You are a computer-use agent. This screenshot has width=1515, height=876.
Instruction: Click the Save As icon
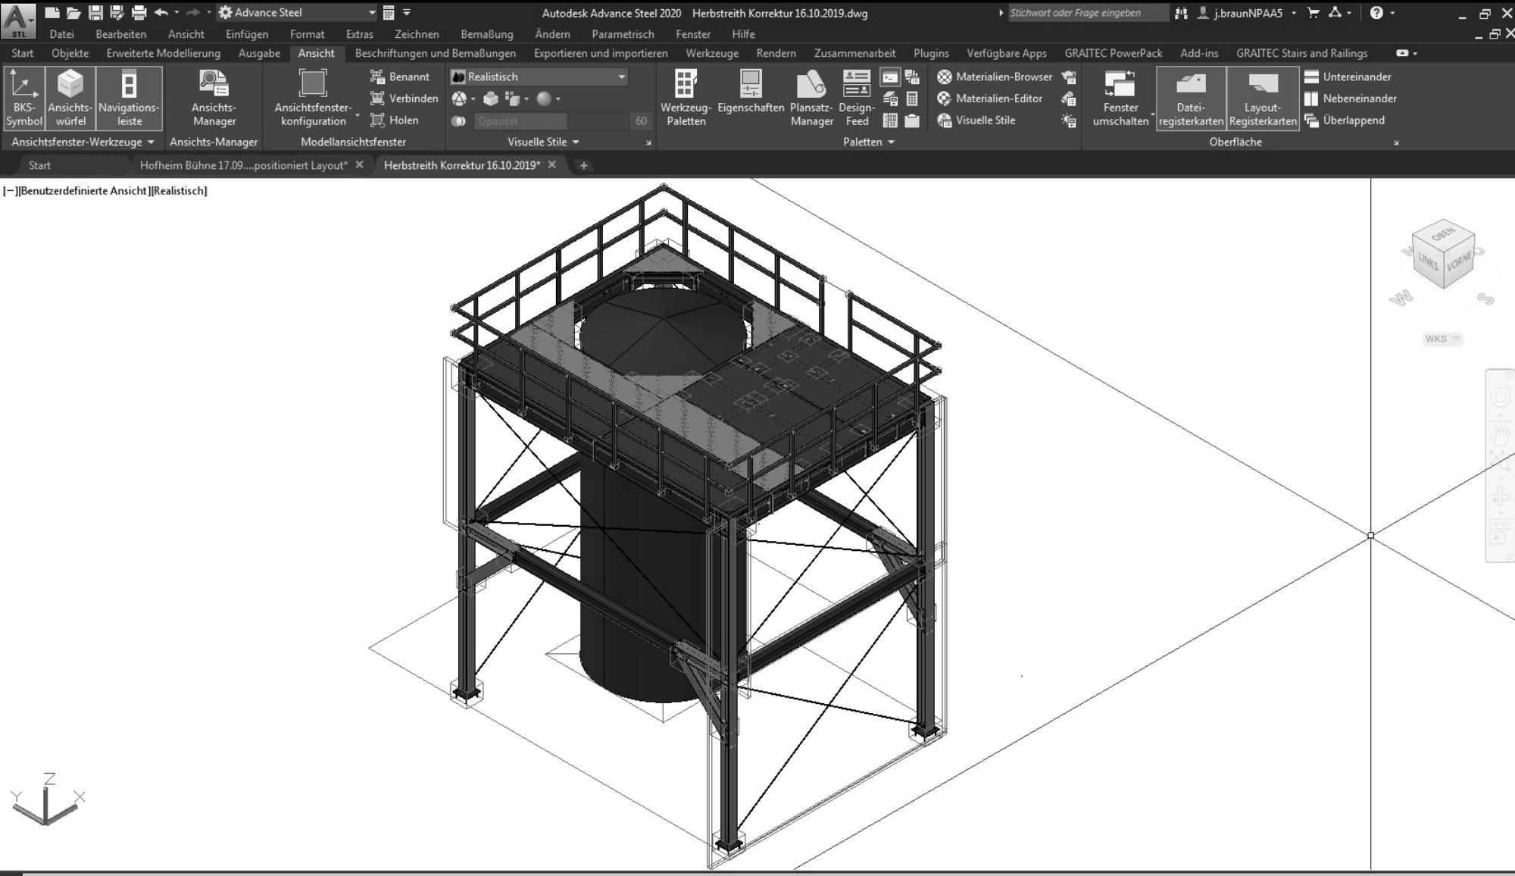coord(117,12)
